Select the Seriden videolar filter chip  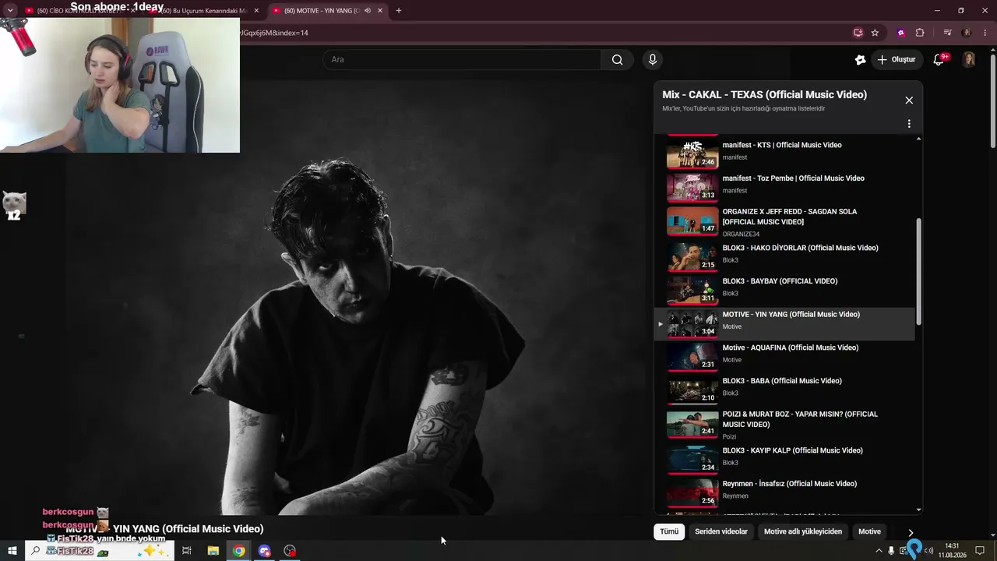click(x=721, y=531)
